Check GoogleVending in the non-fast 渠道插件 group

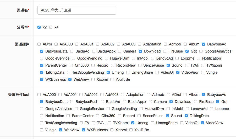74,58
